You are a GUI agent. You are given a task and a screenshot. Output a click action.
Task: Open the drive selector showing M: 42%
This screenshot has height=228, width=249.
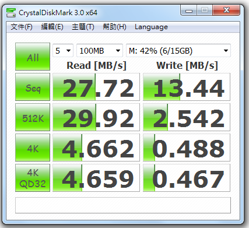pos(178,51)
